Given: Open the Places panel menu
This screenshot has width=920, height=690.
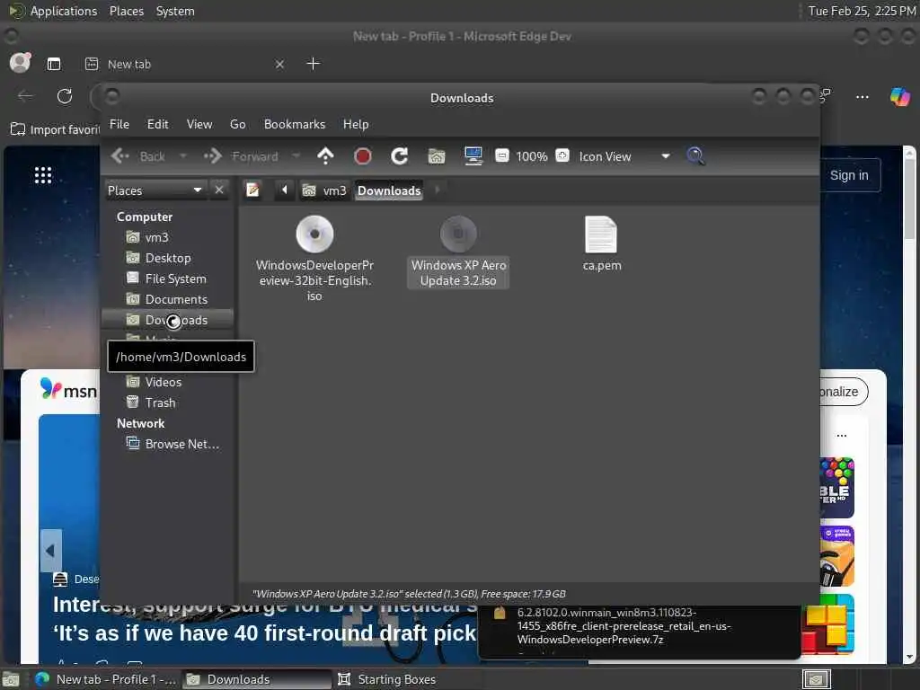Looking at the screenshot, I should point(126,11).
